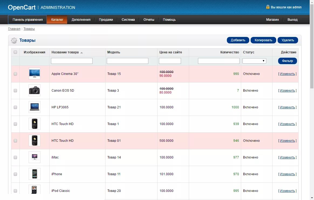
Task: Toggle the select-all checkbox in table header
Action: coord(15,52)
